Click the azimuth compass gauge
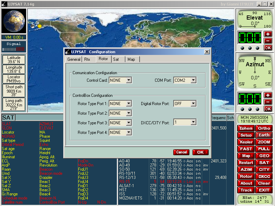Viewport: 275px width, 206px height. (x=255, y=71)
